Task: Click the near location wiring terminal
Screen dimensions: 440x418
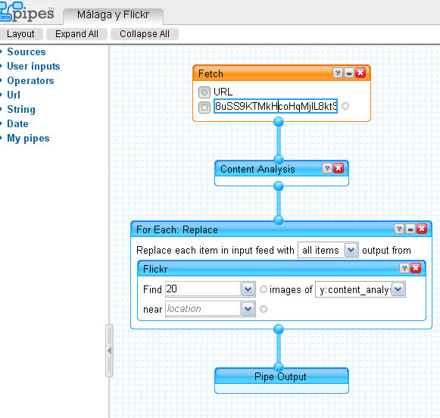Action: tap(264, 309)
